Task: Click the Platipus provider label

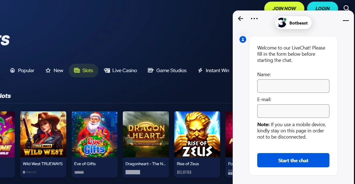Action: pyautogui.click(x=79, y=172)
